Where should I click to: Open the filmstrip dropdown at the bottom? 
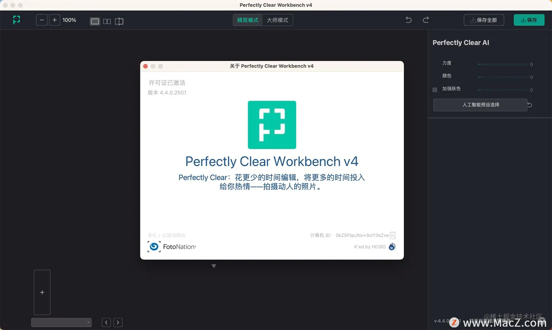(61, 322)
